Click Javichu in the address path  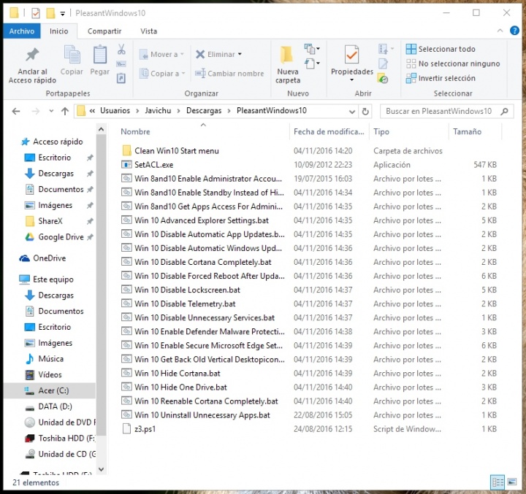click(158, 111)
